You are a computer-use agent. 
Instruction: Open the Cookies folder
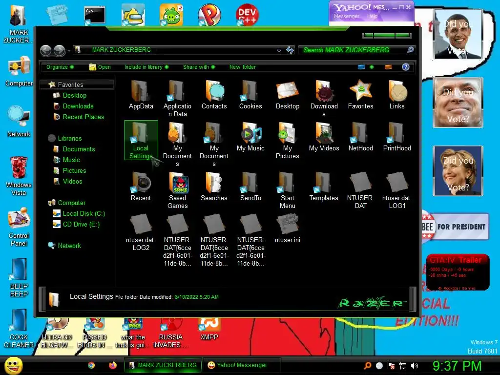coord(250,95)
